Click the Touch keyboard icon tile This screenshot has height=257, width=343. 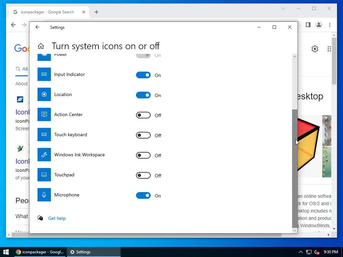pos(44,135)
